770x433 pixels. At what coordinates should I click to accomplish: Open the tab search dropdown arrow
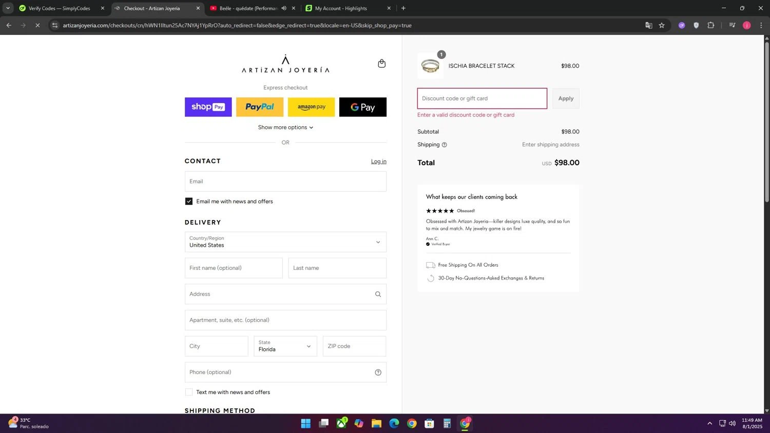tap(8, 8)
